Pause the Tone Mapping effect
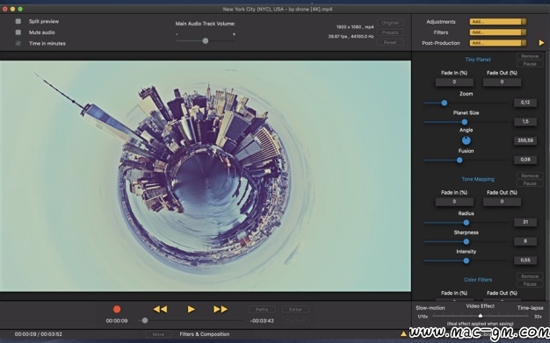Viewport: 550px width, 343px height. coord(530,183)
